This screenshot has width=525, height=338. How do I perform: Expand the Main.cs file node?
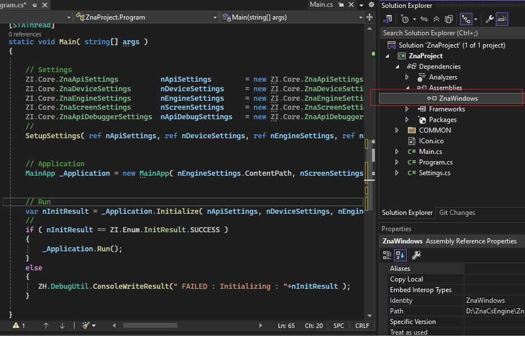[x=397, y=152]
